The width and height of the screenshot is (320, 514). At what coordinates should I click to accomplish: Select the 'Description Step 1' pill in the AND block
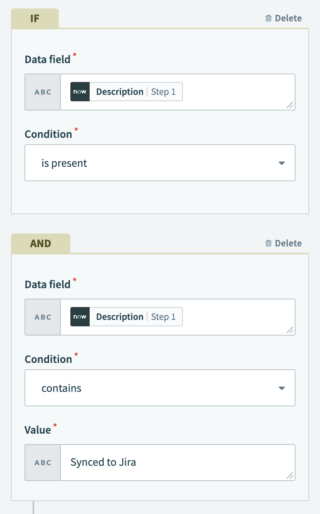[126, 317]
